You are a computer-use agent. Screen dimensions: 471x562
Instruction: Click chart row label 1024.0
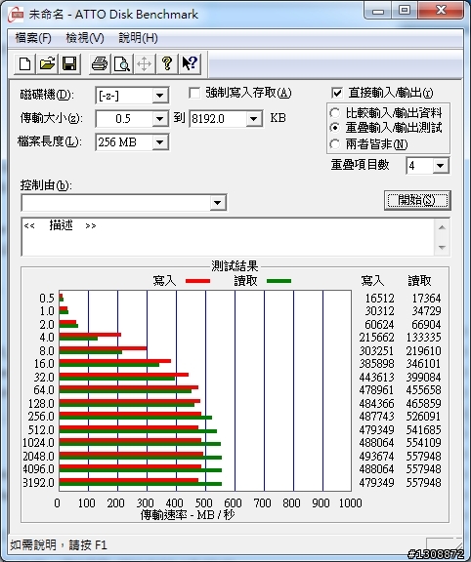[38, 443]
